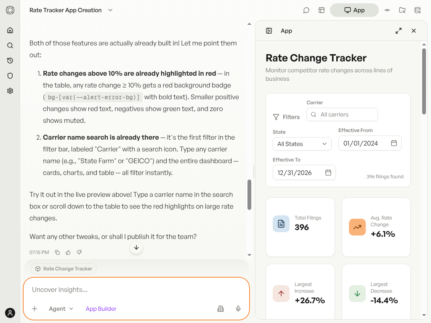Add an attachment with the plus icon

click(35, 309)
